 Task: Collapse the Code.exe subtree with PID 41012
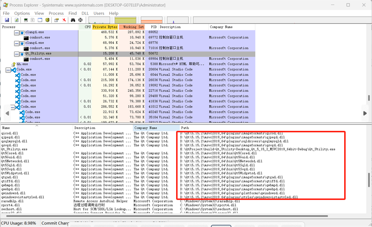tap(12, 107)
